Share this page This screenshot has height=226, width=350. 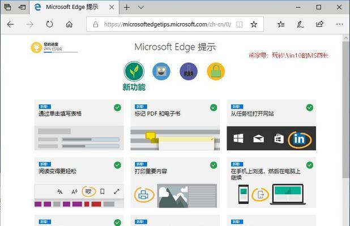pyautogui.click(x=319, y=24)
